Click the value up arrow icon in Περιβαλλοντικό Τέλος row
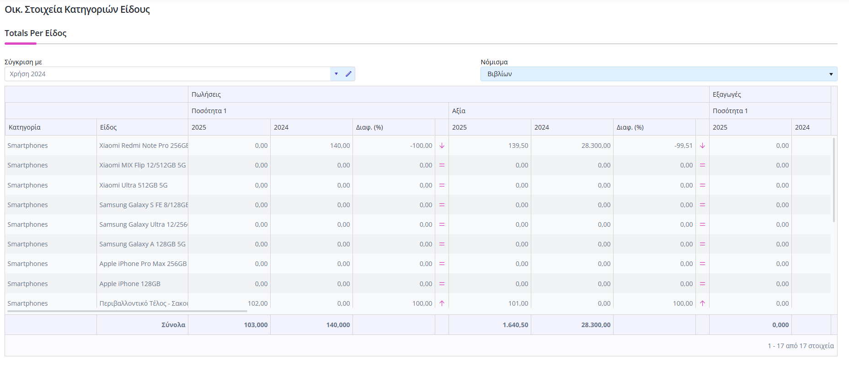 click(x=702, y=303)
